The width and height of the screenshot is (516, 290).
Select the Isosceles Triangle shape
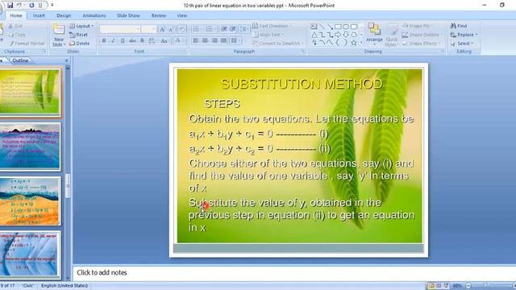314,35
